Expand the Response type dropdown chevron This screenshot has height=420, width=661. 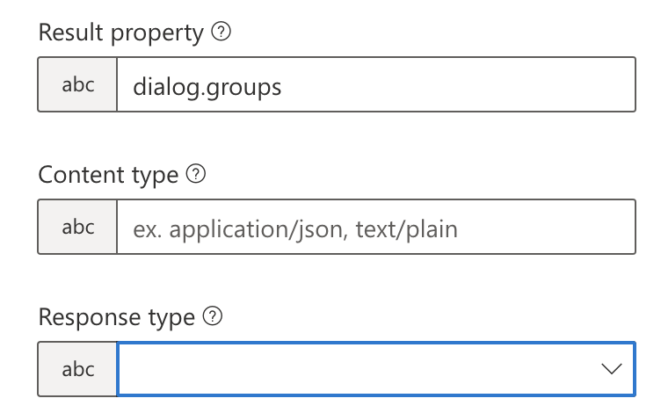pos(611,369)
